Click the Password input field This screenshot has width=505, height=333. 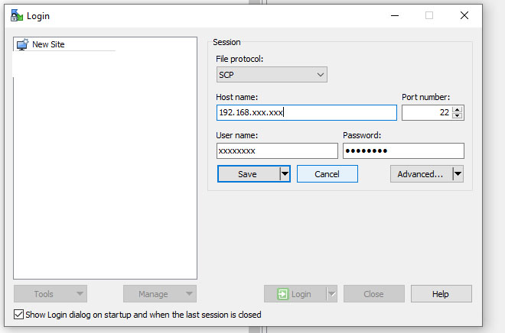[403, 150]
